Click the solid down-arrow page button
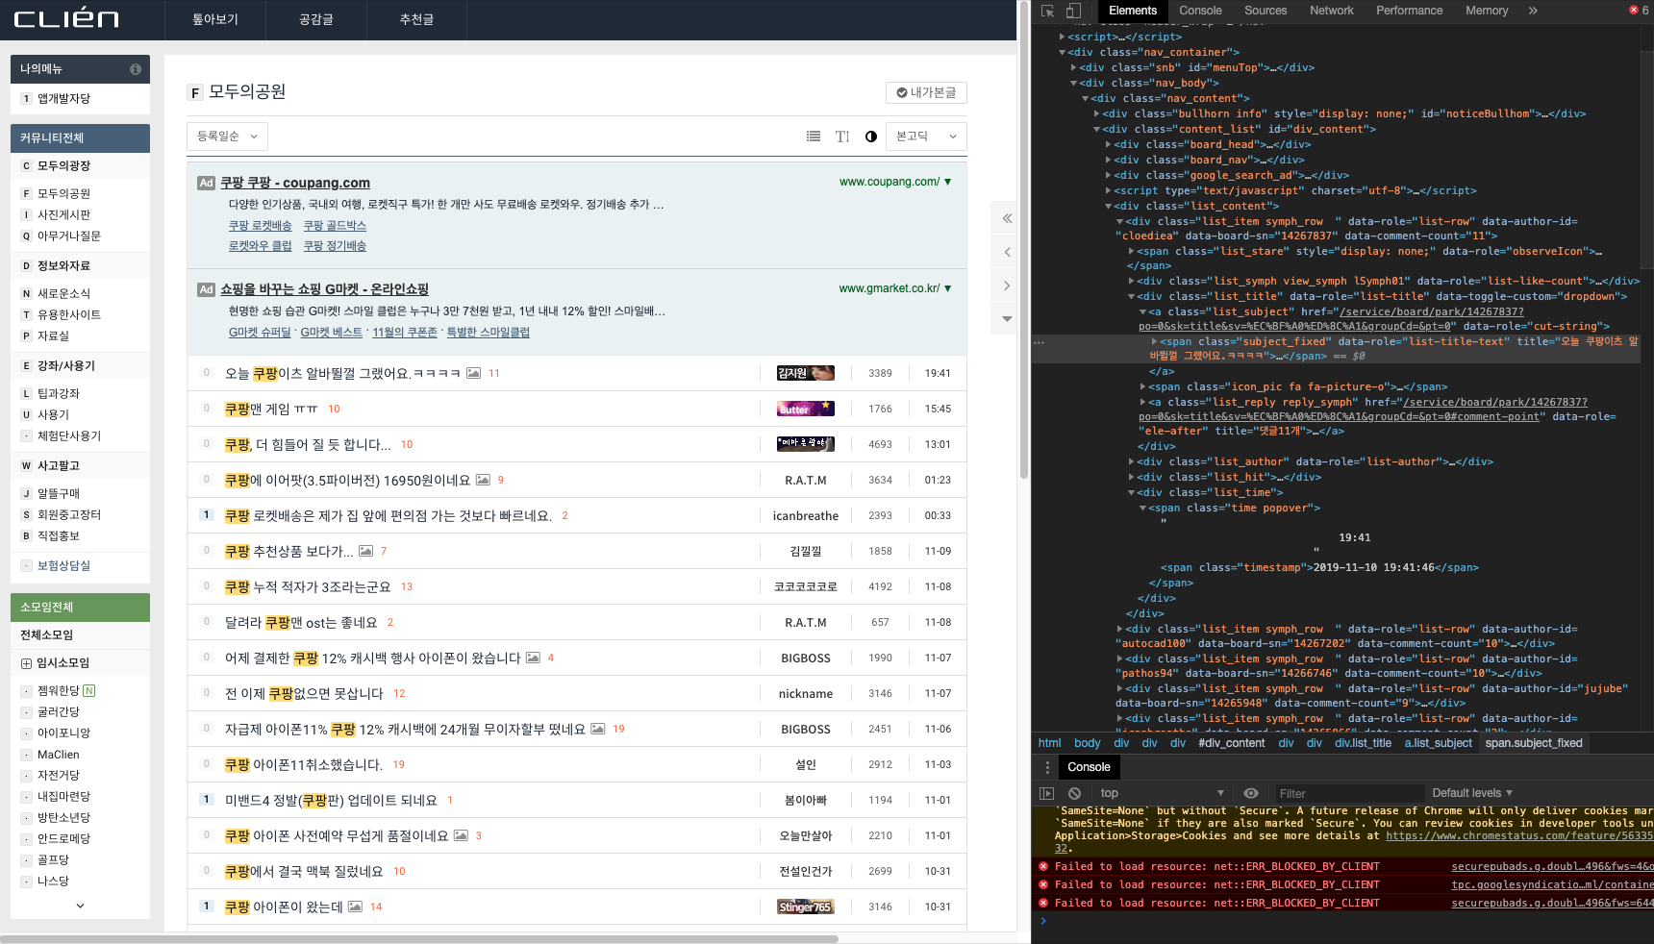Screen dimensions: 1654x944 click(1007, 318)
